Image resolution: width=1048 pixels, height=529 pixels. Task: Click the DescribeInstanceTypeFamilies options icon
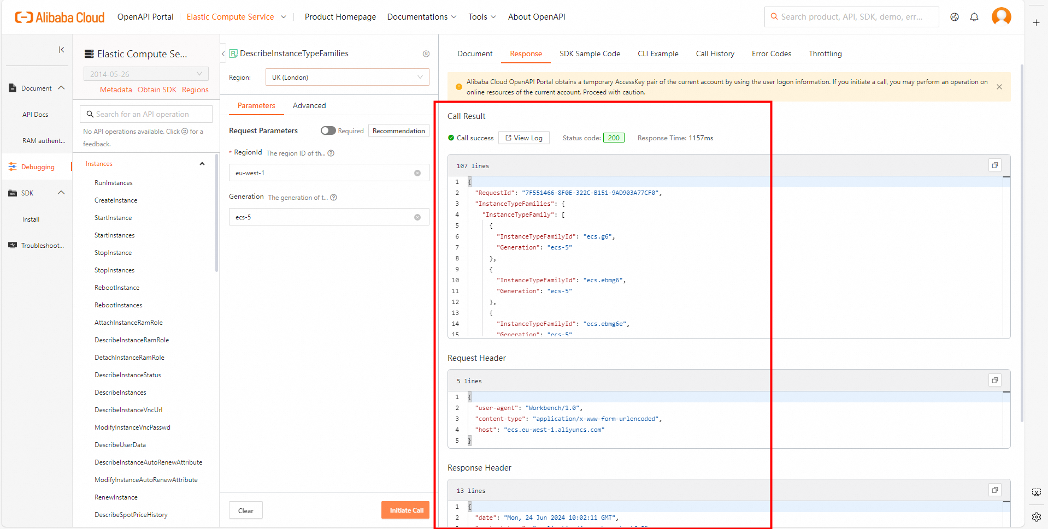pos(426,54)
